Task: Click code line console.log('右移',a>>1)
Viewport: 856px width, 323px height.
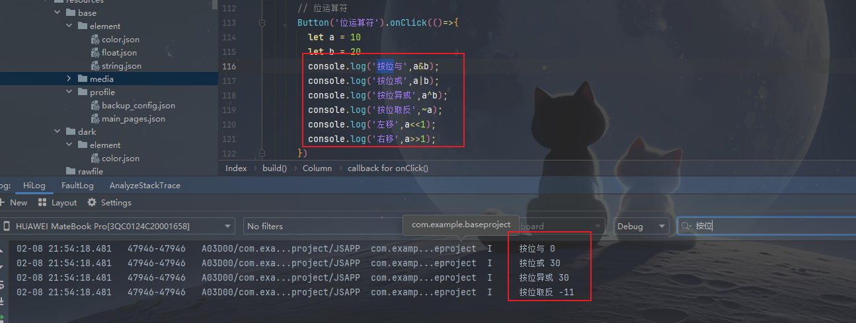Action: (x=372, y=139)
